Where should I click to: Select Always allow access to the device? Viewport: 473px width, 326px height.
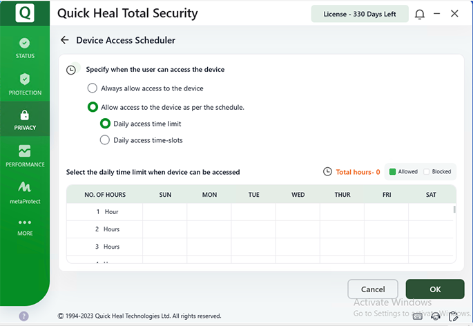[x=93, y=88]
